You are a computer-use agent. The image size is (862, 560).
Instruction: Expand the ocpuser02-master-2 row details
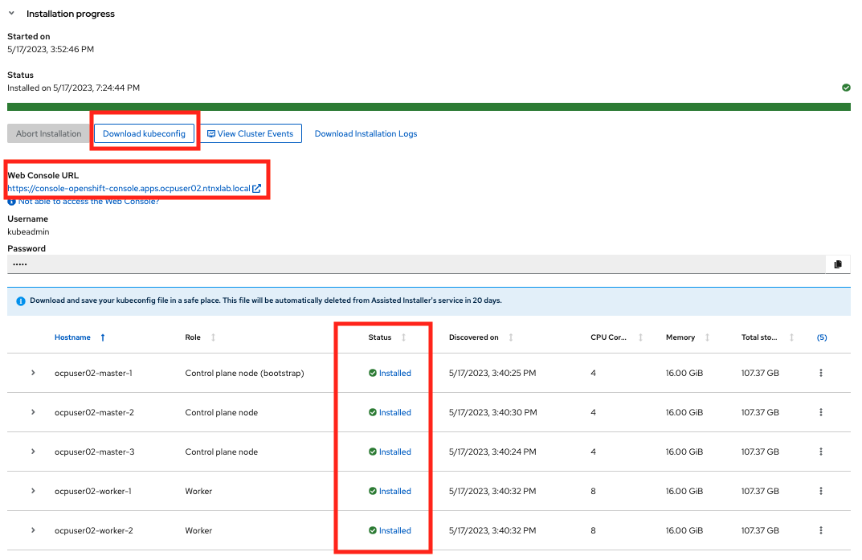(x=33, y=412)
